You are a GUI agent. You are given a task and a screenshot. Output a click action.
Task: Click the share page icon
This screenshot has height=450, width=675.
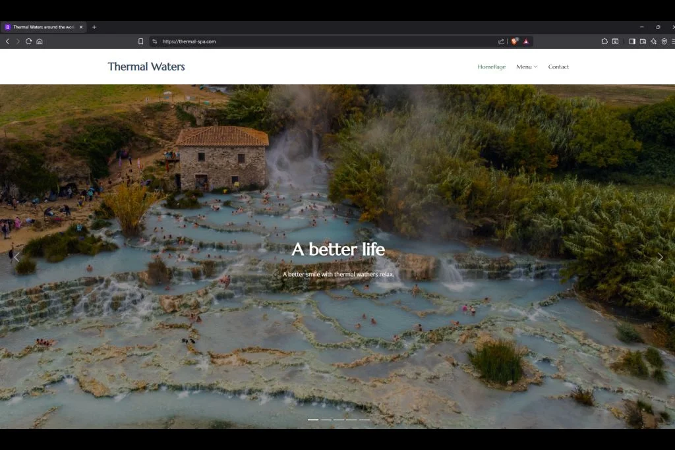pyautogui.click(x=501, y=42)
